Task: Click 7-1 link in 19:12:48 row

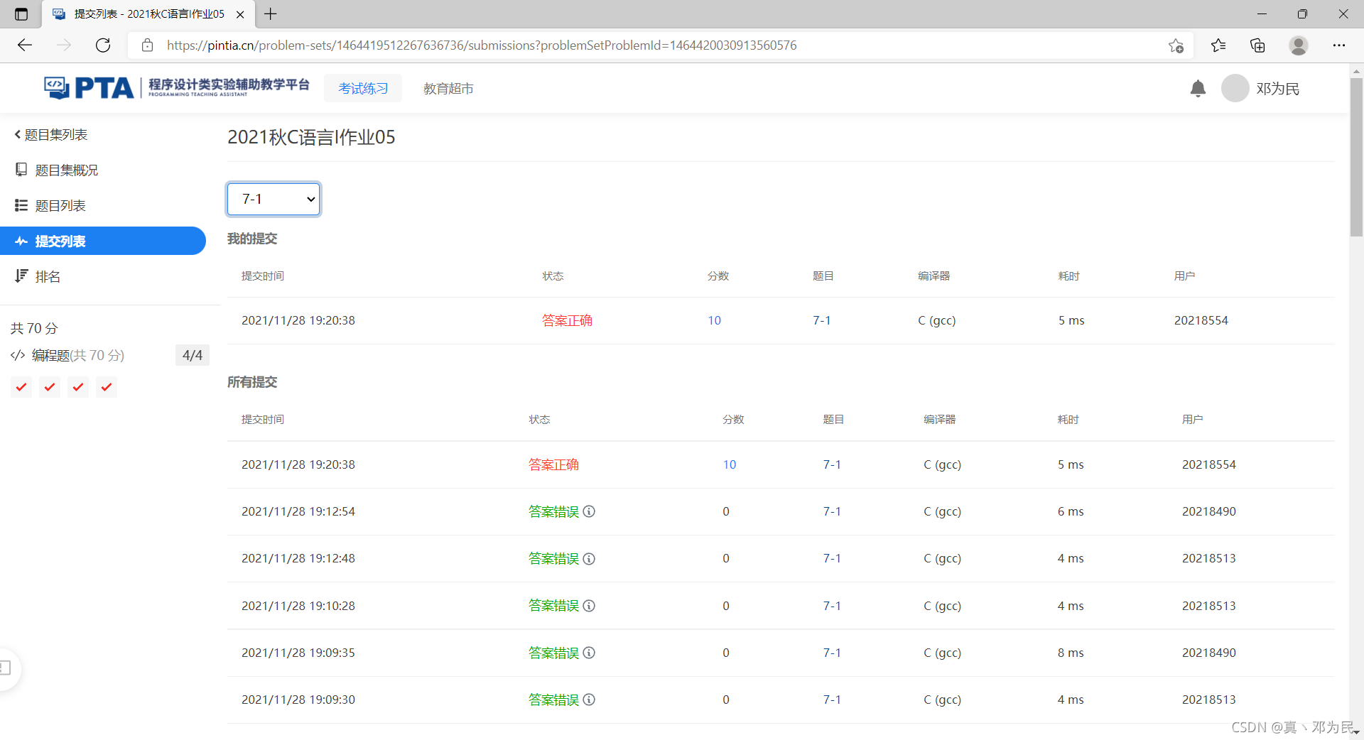Action: 832,558
